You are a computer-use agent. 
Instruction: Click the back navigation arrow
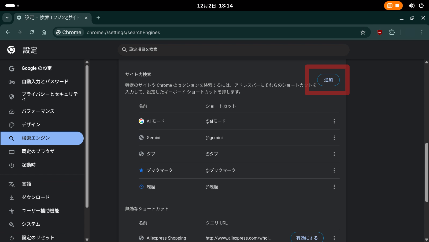(x=8, y=32)
